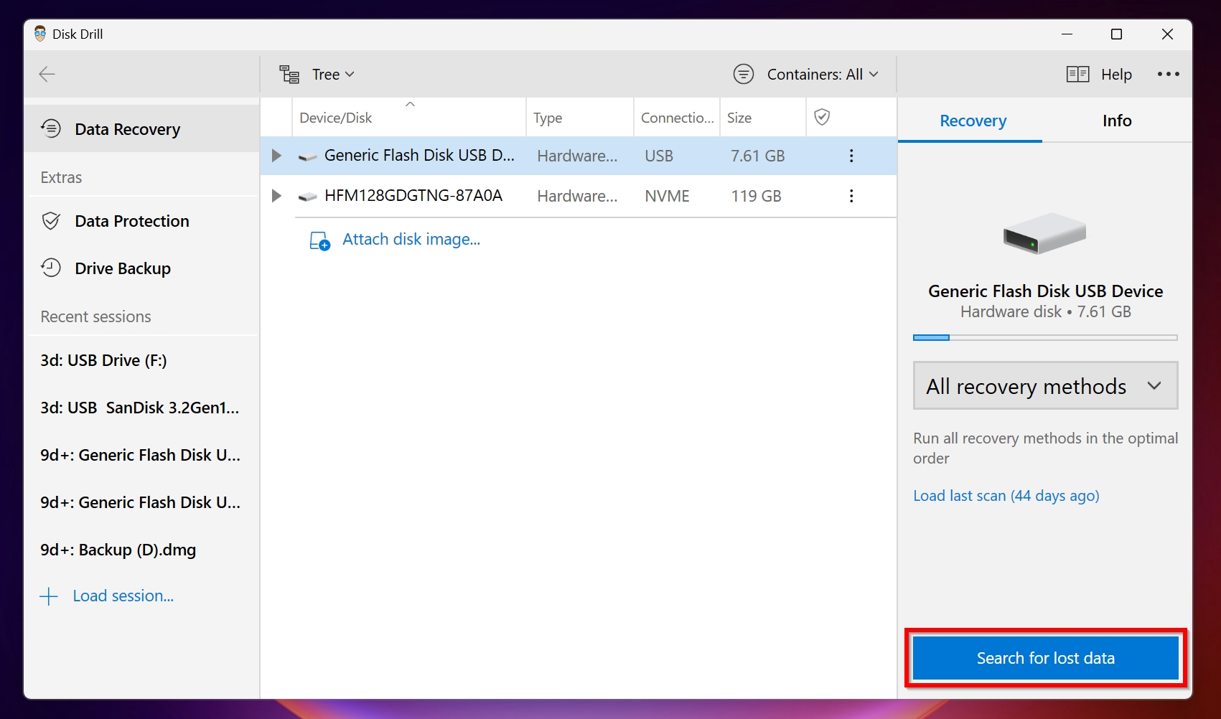
Task: Click Attach disk image... link
Action: pyautogui.click(x=411, y=239)
